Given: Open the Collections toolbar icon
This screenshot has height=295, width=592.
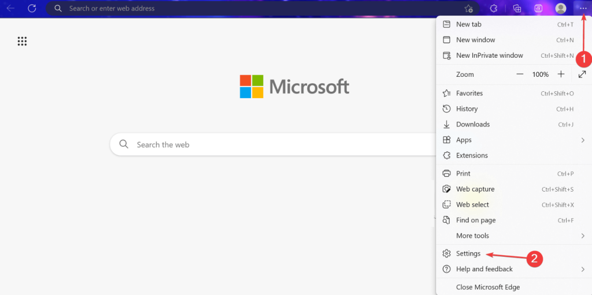Looking at the screenshot, I should point(517,8).
